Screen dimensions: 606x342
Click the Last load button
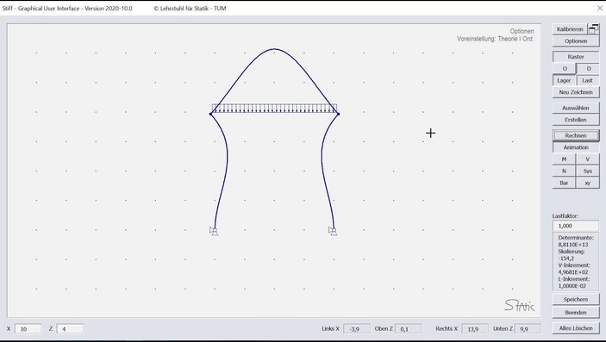(587, 80)
